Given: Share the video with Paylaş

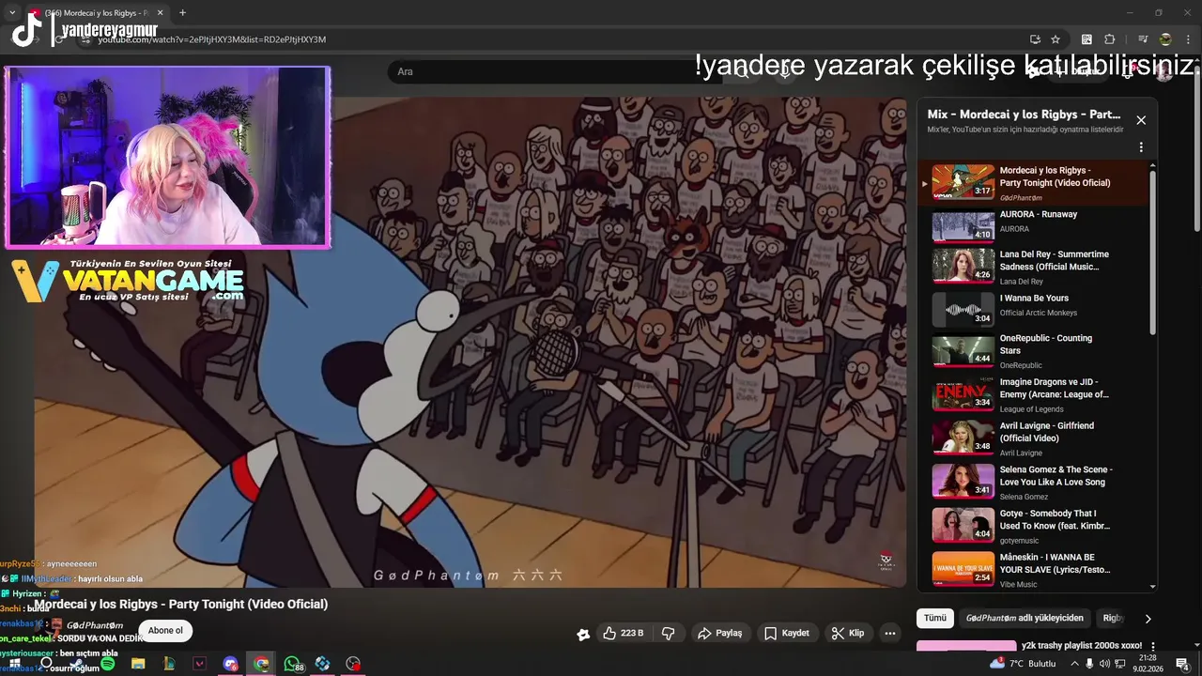Looking at the screenshot, I should 720,633.
